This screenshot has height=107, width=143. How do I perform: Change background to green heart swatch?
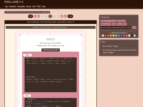(116, 36)
